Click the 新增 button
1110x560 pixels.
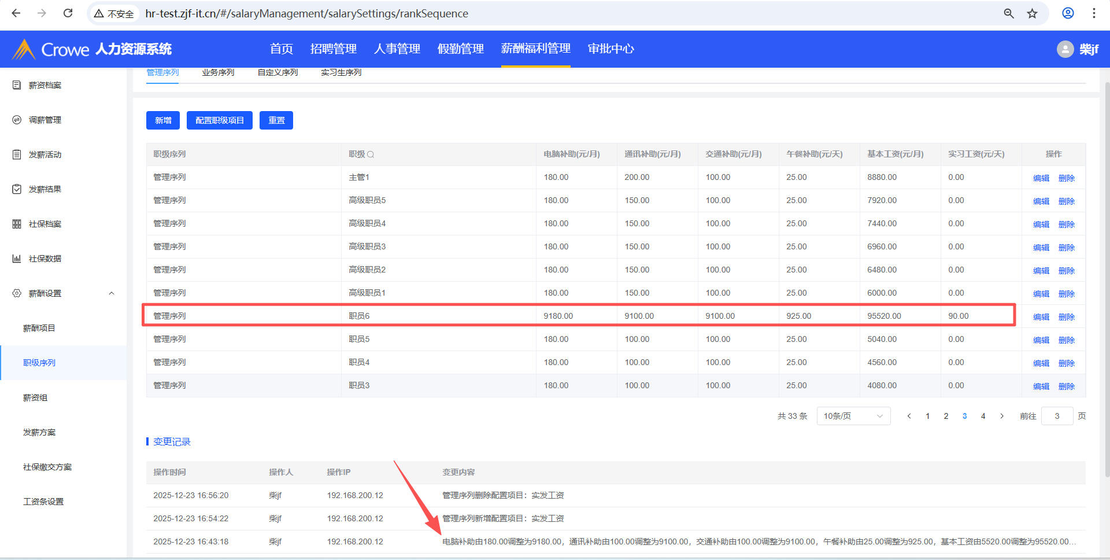pos(163,120)
